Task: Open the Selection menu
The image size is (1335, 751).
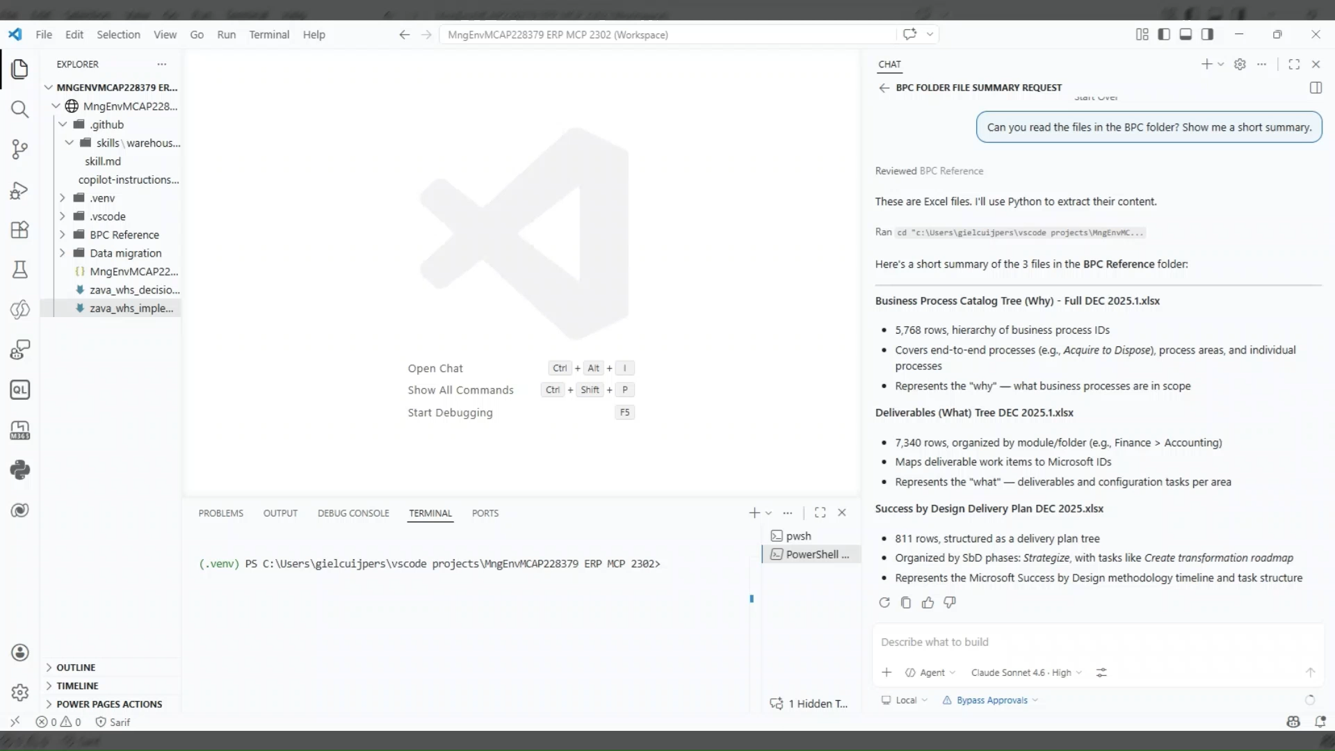Action: (x=118, y=35)
